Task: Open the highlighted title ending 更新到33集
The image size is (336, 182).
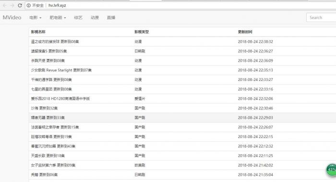Action: tap(48, 118)
